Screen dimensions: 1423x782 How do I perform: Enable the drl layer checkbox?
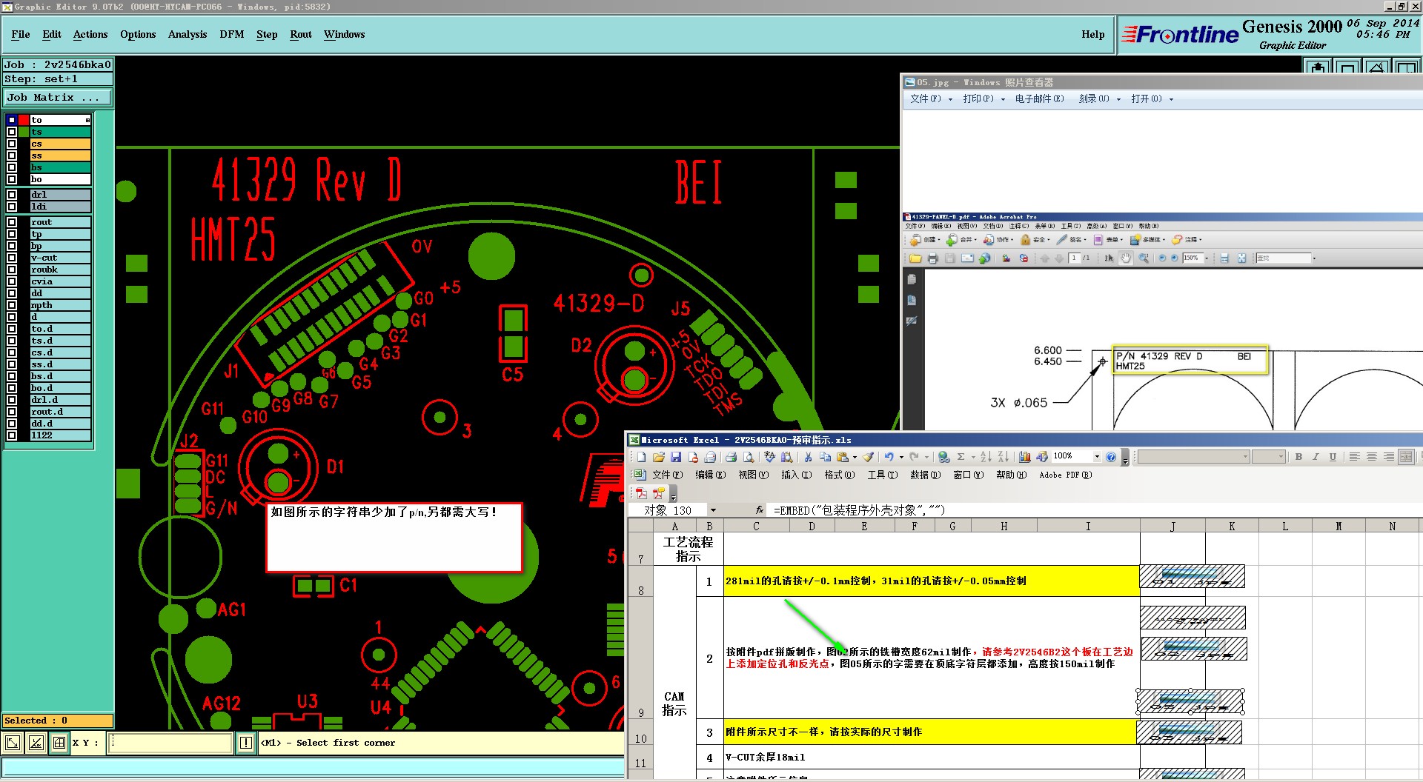[12, 195]
